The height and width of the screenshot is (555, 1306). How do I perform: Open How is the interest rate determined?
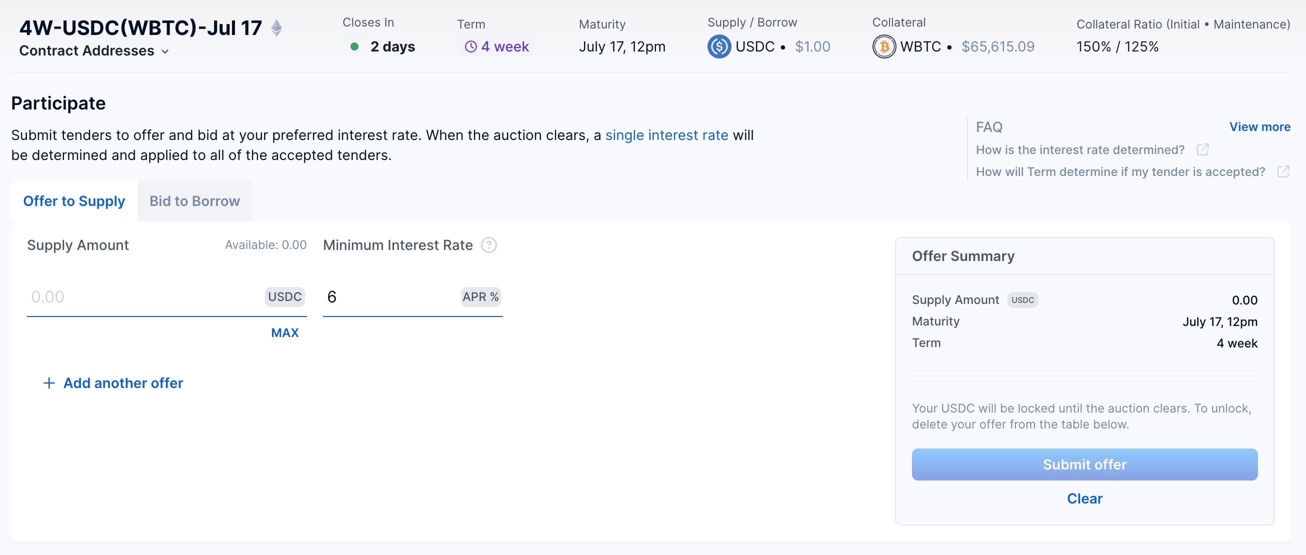click(1080, 150)
